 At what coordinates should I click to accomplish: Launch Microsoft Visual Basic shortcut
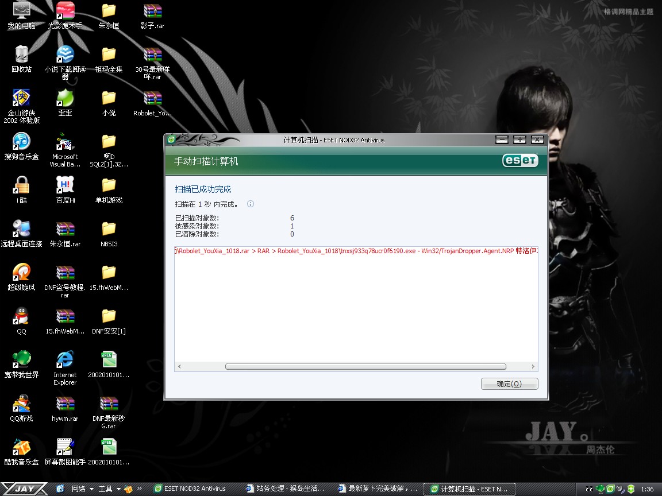[x=65, y=150]
